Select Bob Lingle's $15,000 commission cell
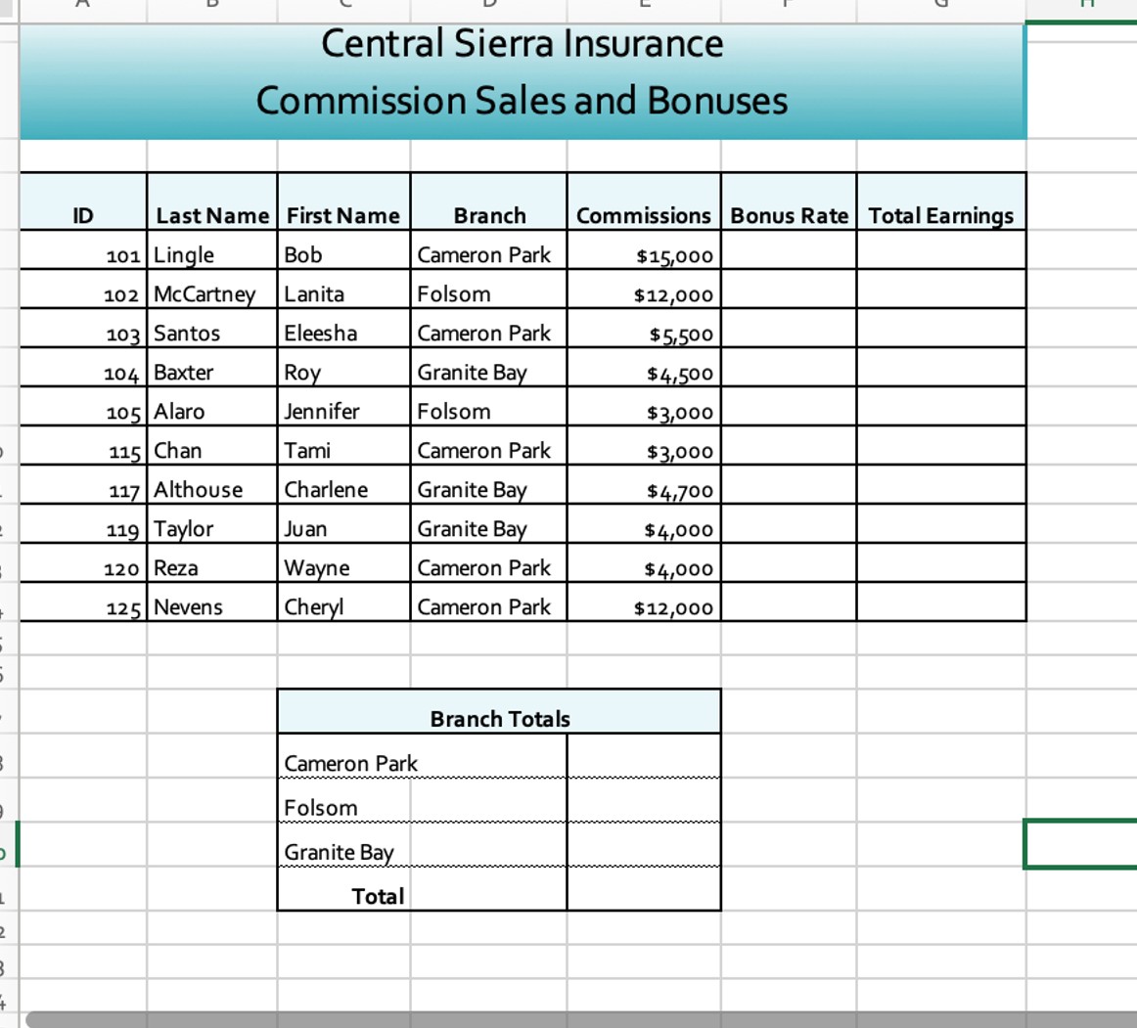1137x1028 pixels. pyautogui.click(x=643, y=254)
